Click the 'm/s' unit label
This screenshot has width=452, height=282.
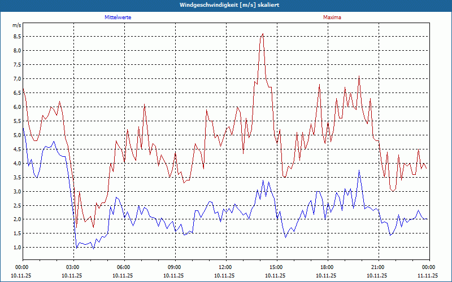(x=17, y=25)
